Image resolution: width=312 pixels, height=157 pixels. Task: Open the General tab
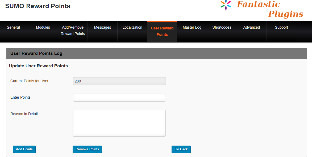pos(13,27)
